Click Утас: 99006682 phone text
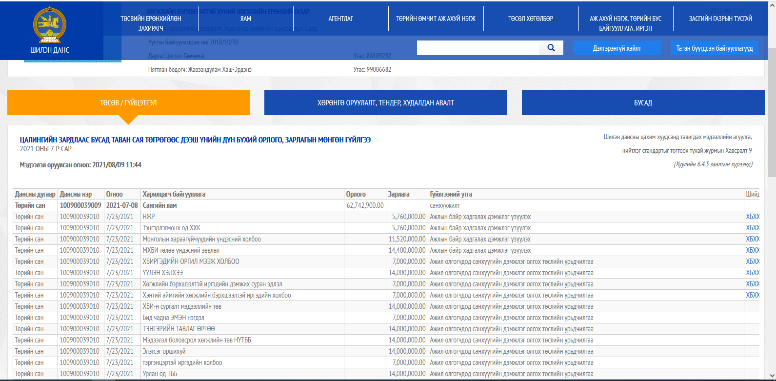The height and width of the screenshot is (381, 776). [372, 69]
